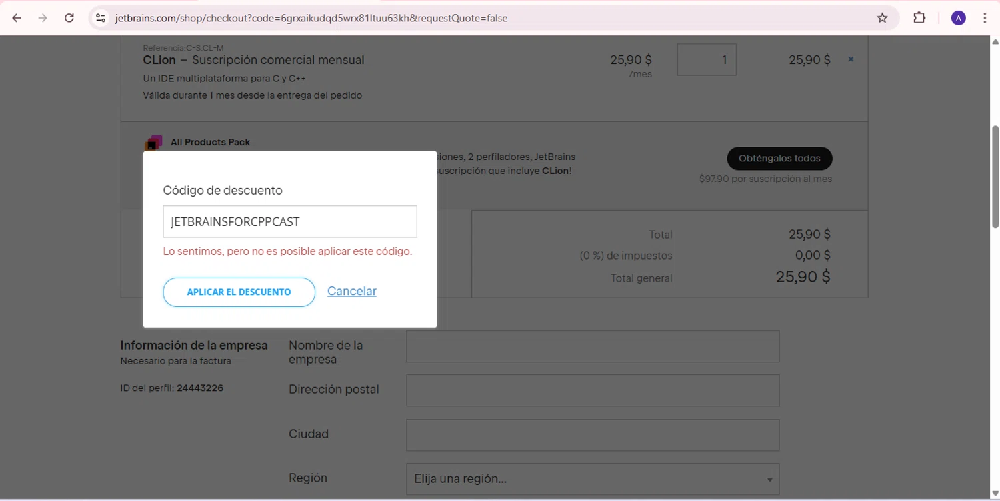Click the discount error message text
The image size is (1000, 501).
(288, 252)
